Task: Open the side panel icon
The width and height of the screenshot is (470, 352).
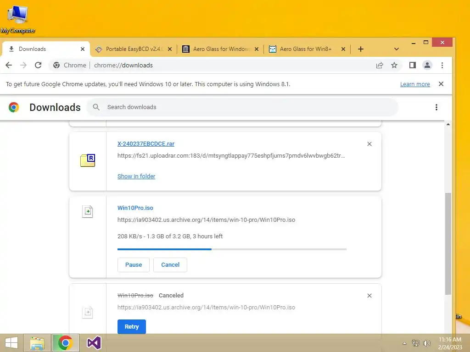Action: coord(413,65)
